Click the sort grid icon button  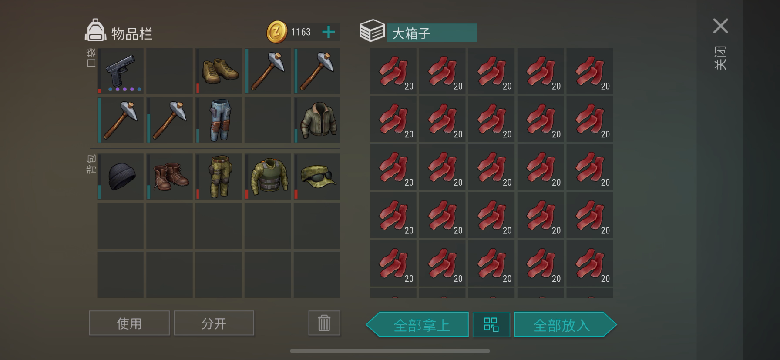(491, 325)
